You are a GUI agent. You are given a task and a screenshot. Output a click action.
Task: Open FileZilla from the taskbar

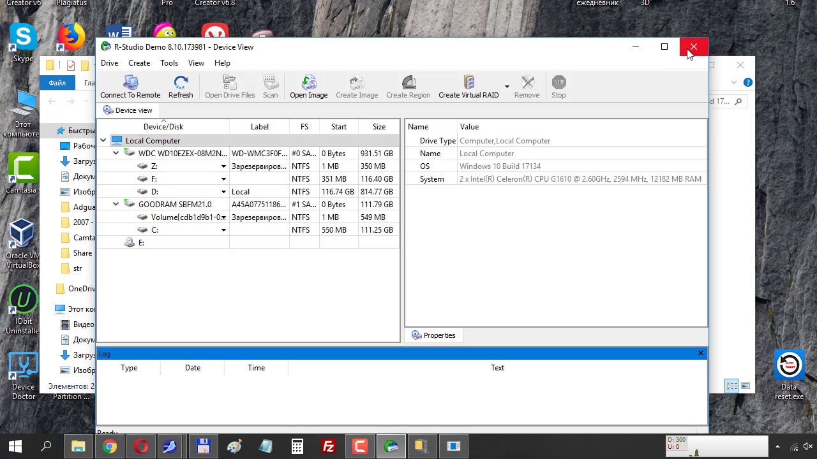click(329, 446)
